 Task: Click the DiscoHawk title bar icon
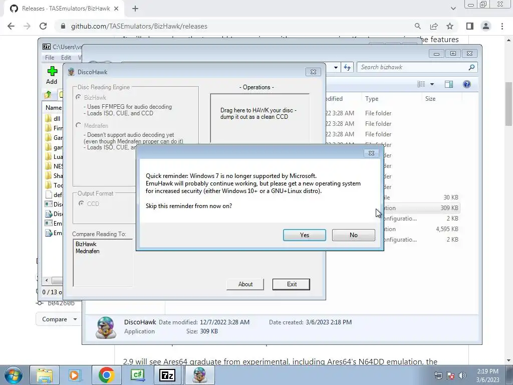pos(71,72)
